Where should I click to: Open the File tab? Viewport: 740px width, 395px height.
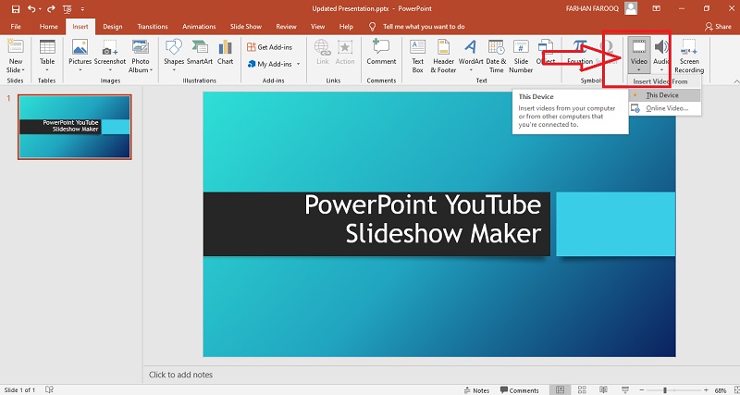coord(16,27)
